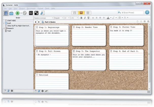Open the Collections folder icon
Screen dimensions: 154x107
pos(11,13)
